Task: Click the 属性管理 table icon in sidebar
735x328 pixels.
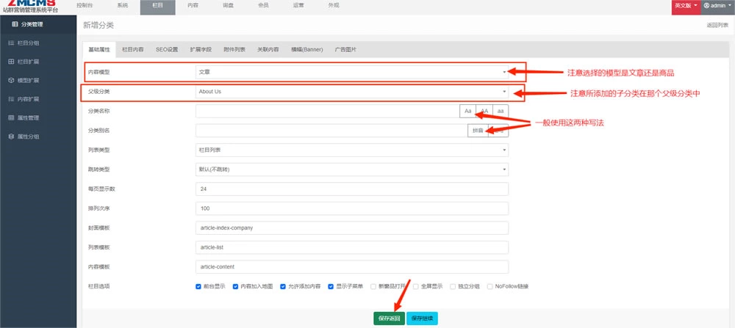Action: 11,118
